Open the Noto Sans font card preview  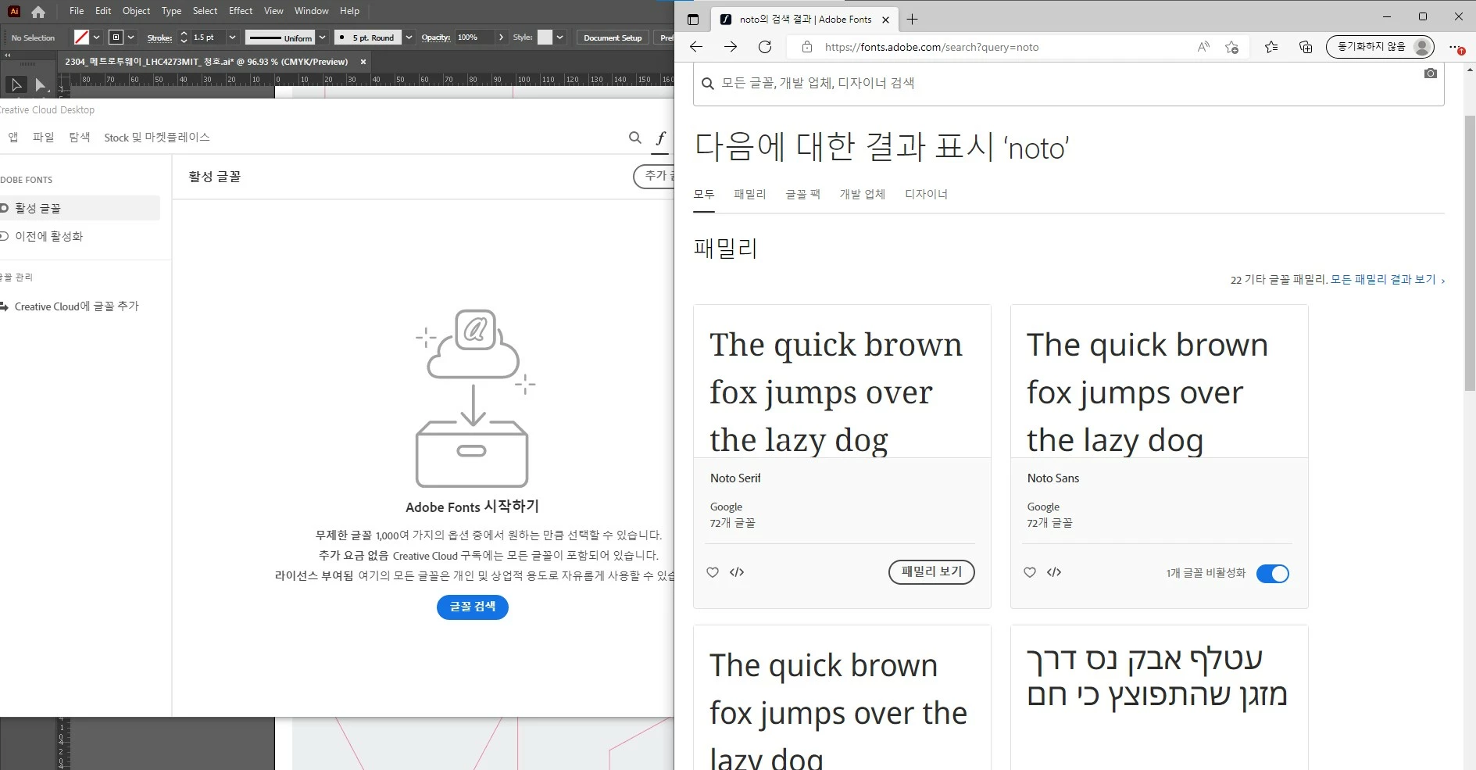(1159, 381)
